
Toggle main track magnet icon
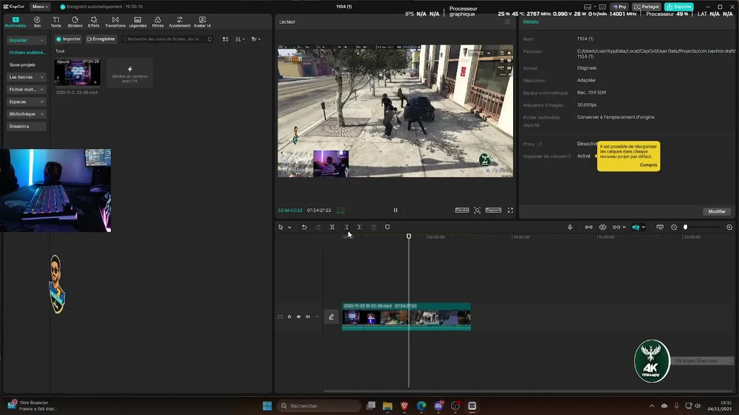point(589,227)
